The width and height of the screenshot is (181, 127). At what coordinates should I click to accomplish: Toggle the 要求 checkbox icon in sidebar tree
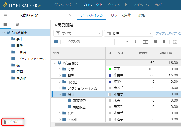point(13,39)
